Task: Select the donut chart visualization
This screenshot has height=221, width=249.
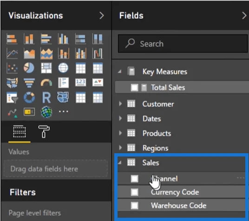Action: [29, 97]
